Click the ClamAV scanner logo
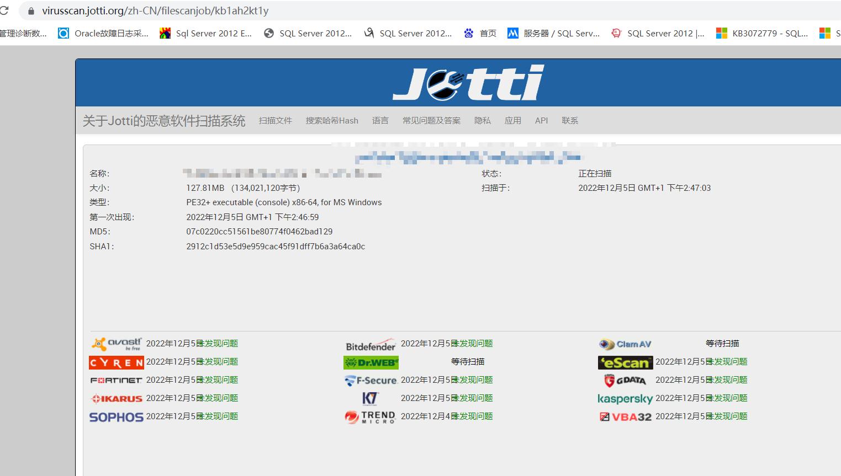 625,344
